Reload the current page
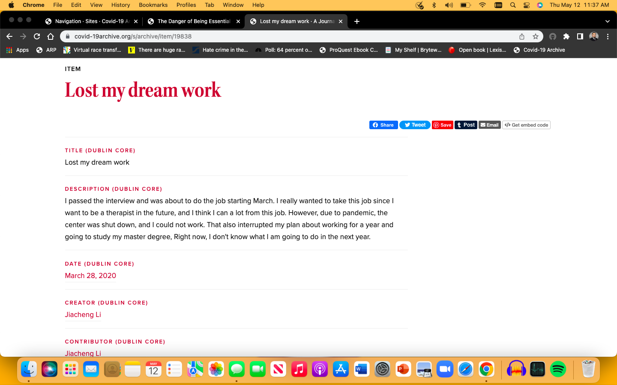This screenshot has height=385, width=617. 37,36
